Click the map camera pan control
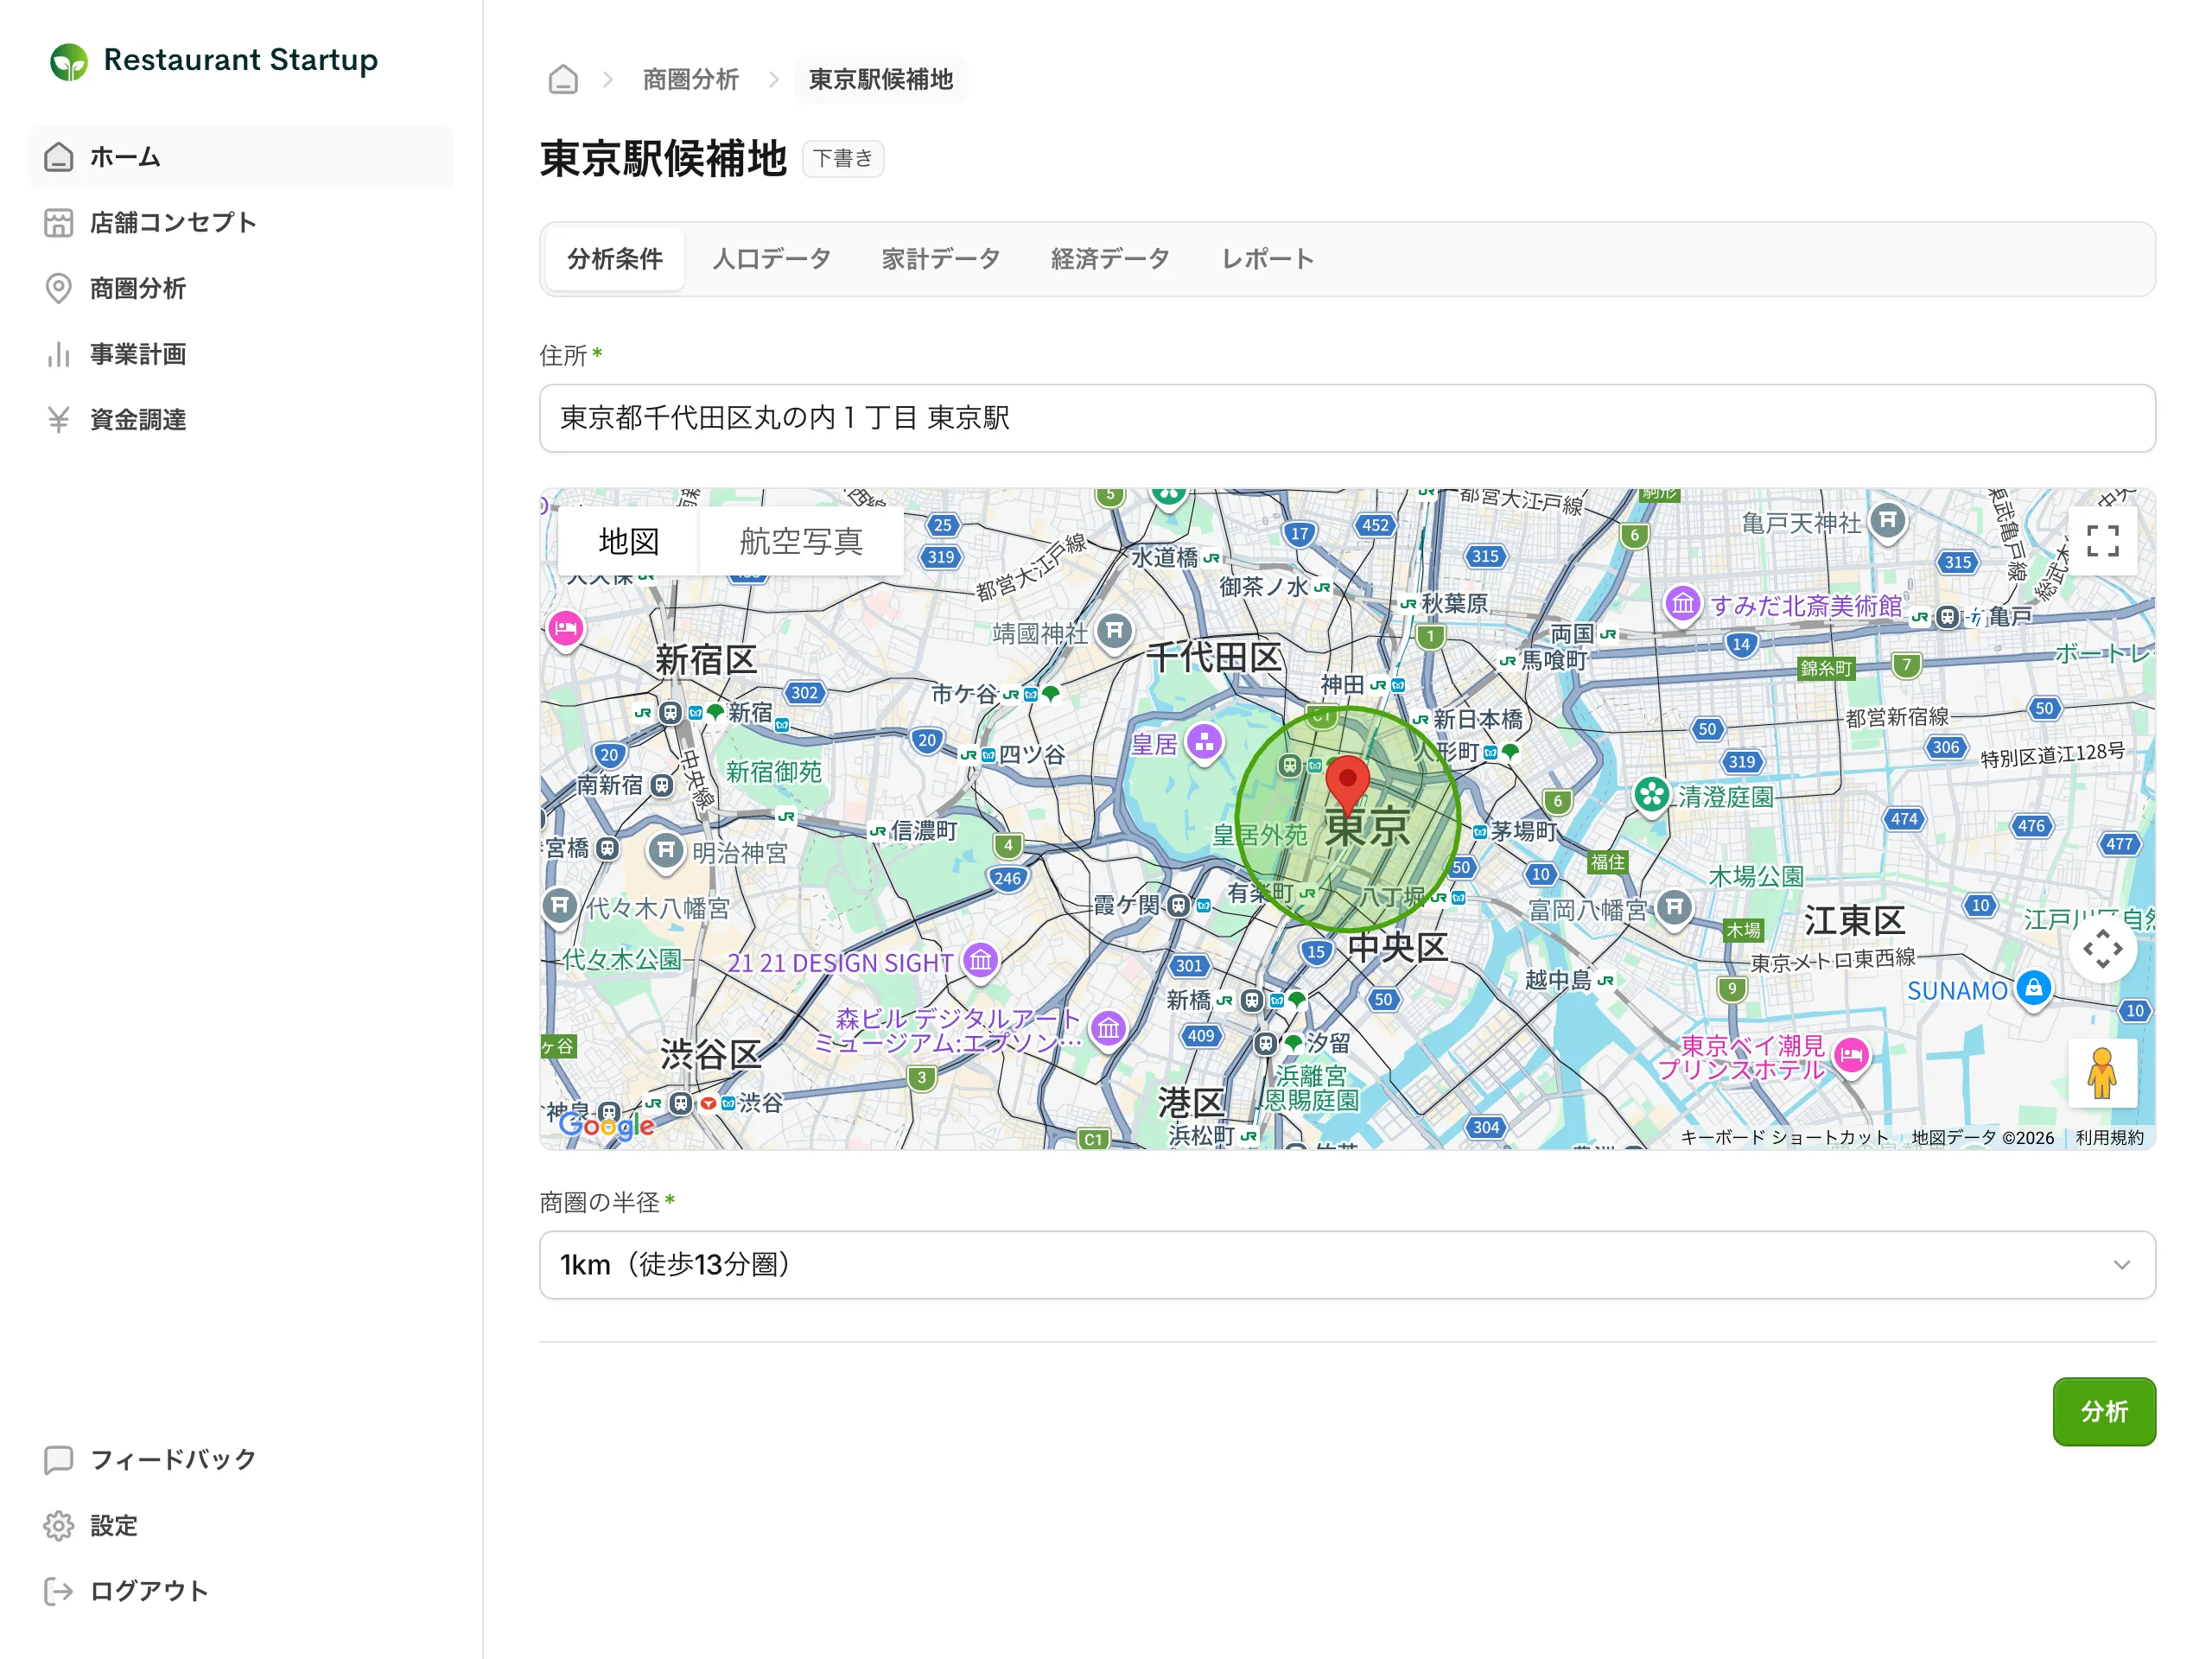Screen dimensions: 2212x1659 pyautogui.click(x=2102, y=948)
